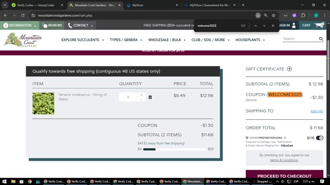Click taskbar volume icon
Image resolution: width=330 pixels, height=185 pixels.
tap(283, 181)
